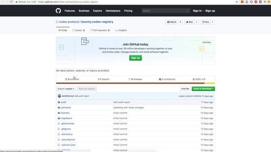
Task: Dismiss the Join GitHub today banner
Action: [x=207, y=42]
